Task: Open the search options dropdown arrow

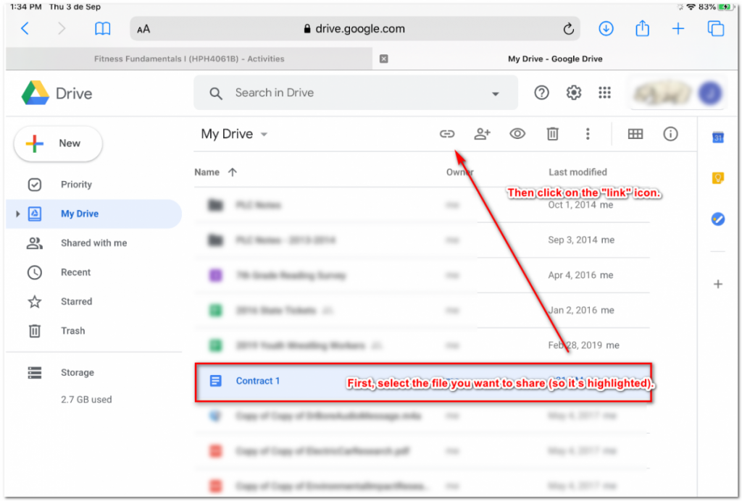Action: (495, 93)
